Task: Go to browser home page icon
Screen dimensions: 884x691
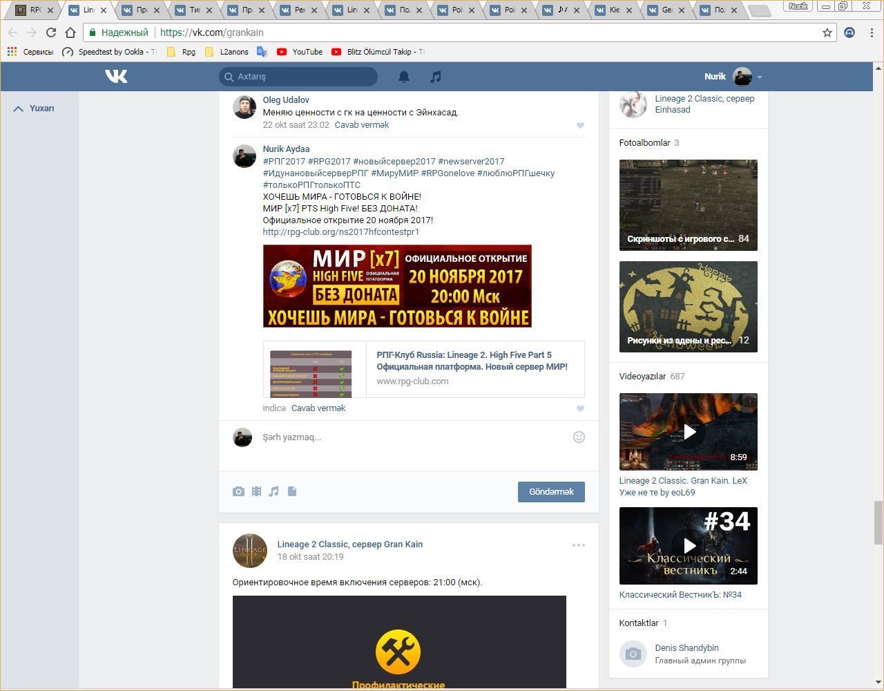Action: pos(70,32)
